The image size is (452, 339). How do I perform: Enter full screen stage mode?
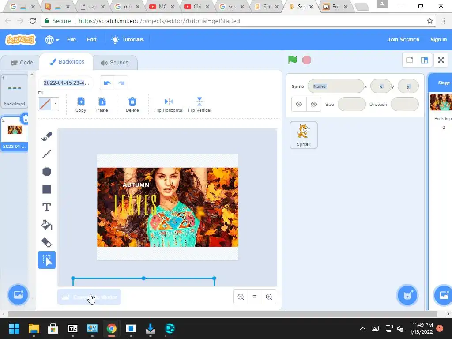coord(441,60)
